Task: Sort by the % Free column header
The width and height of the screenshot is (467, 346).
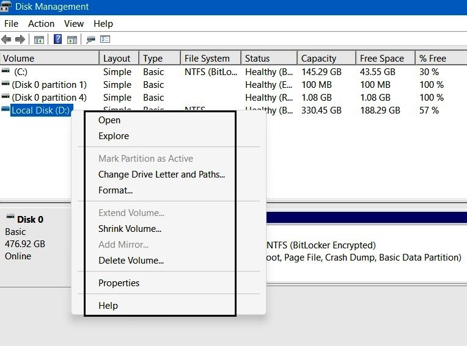Action: coord(441,58)
